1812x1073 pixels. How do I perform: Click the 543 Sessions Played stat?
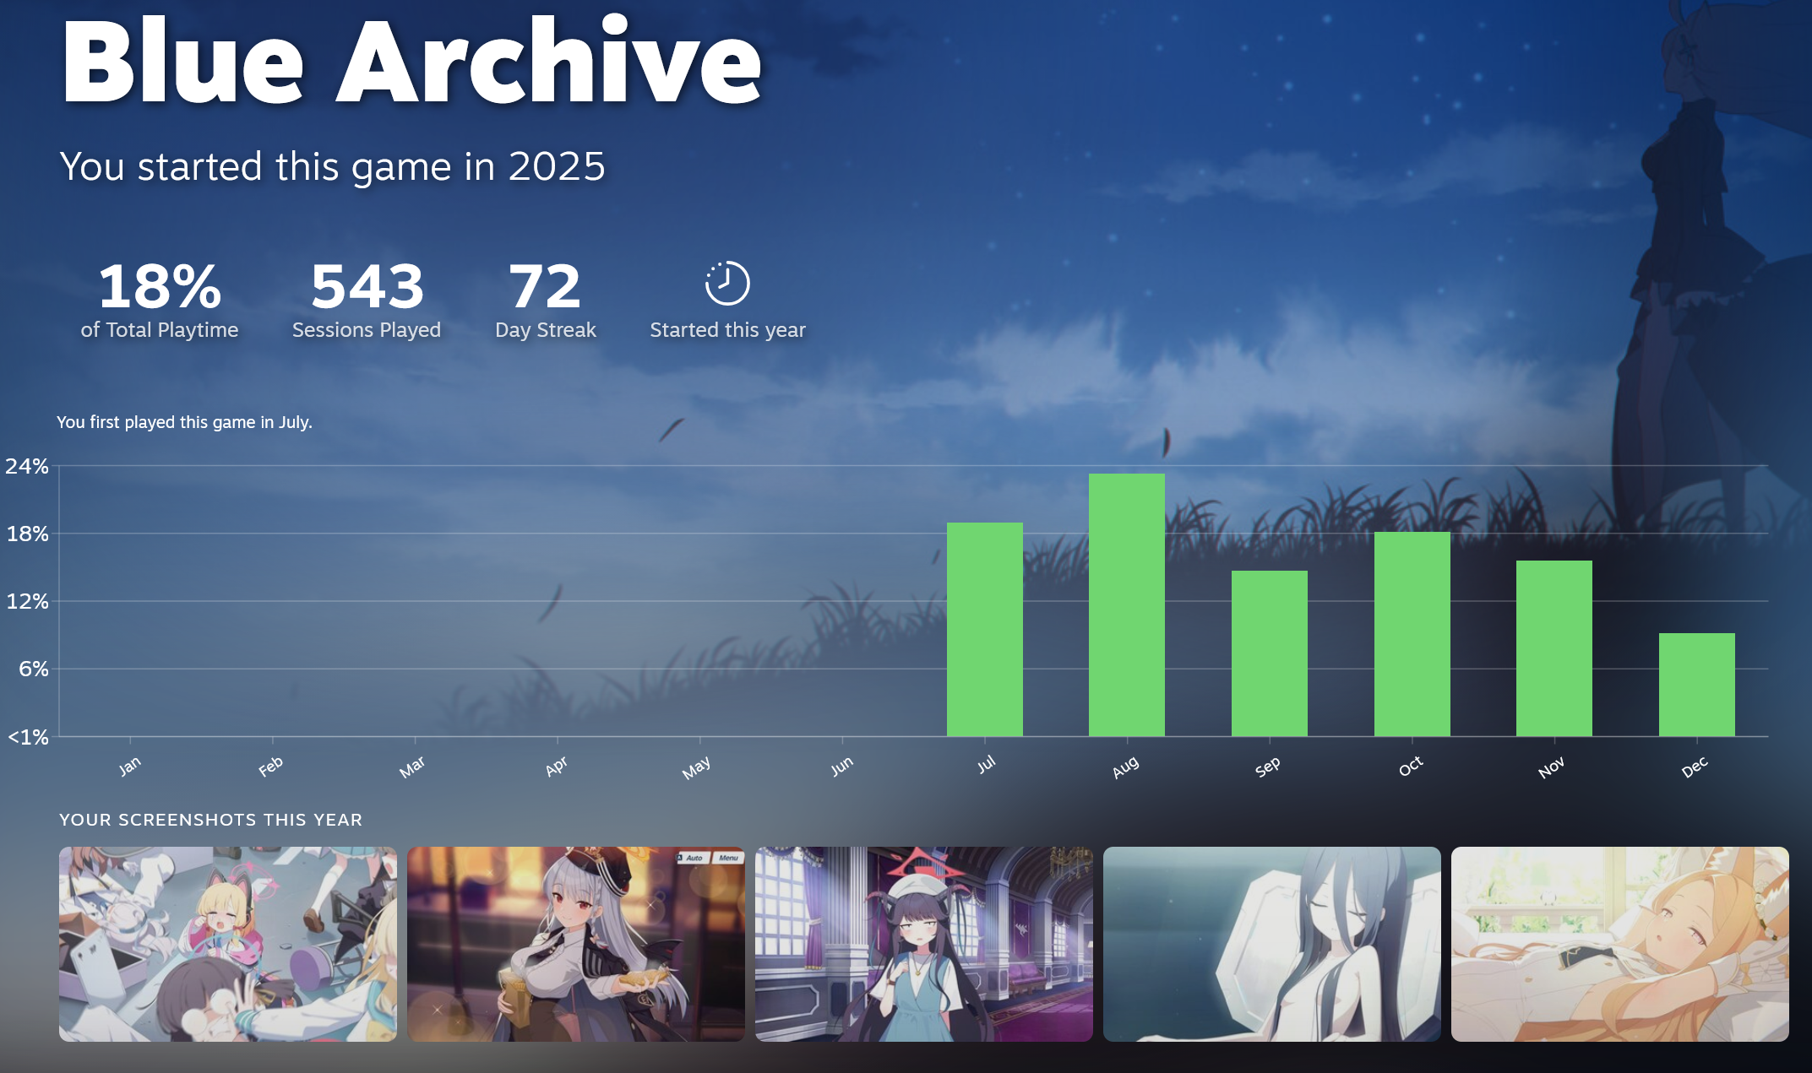pos(367,300)
